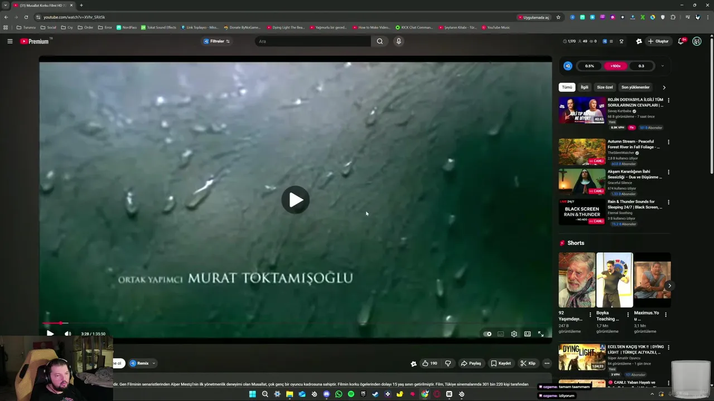Image resolution: width=714 pixels, height=401 pixels.
Task: Open the Dying Light bookmark
Action: coord(286,27)
